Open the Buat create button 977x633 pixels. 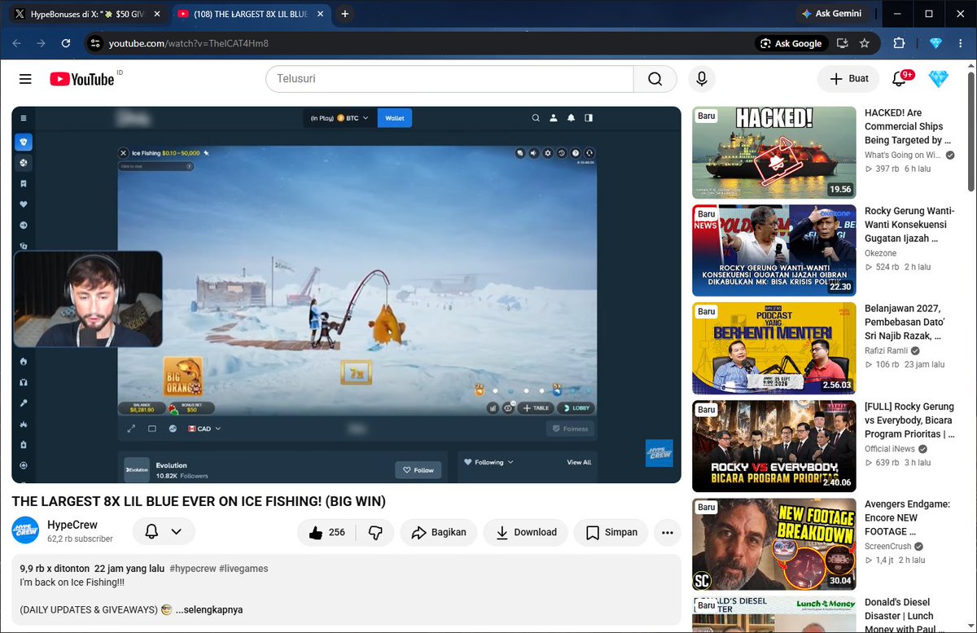point(848,79)
